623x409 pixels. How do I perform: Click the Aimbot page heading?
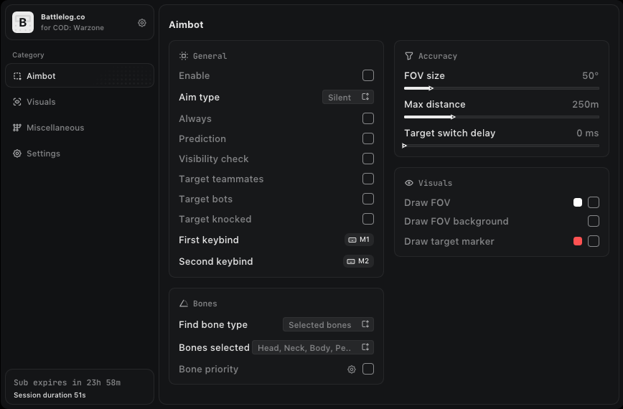pyautogui.click(x=186, y=24)
